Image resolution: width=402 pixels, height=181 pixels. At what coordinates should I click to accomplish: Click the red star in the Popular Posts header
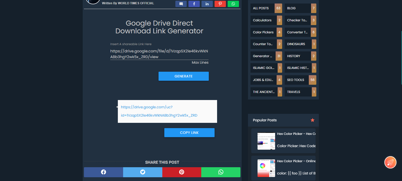pos(313,120)
